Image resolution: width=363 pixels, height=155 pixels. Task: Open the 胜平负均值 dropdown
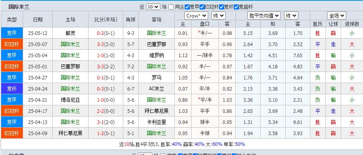pyautogui.click(x=264, y=15)
